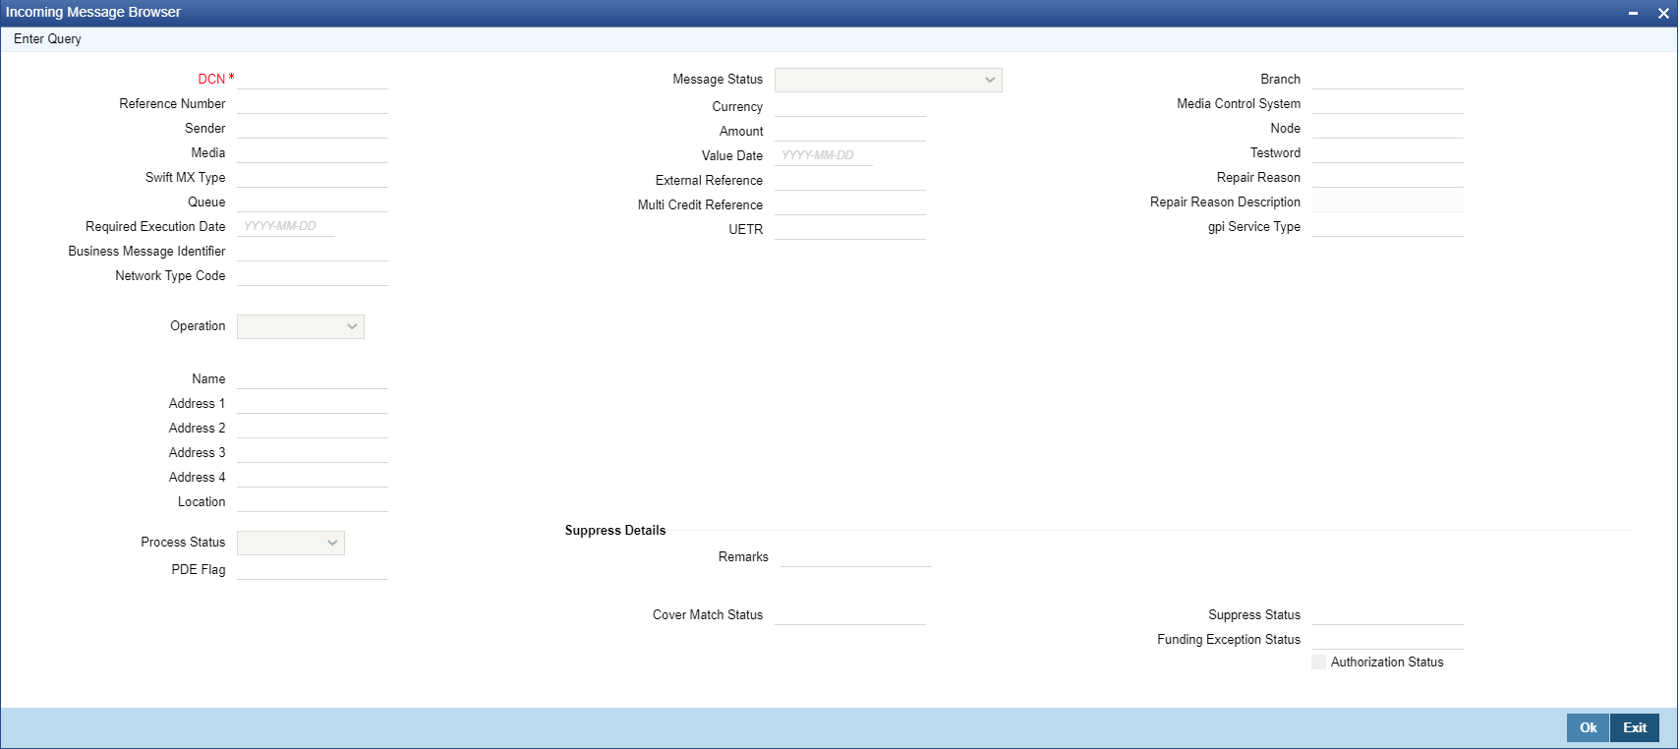
Task: Click the UETR input field
Action: point(850,230)
